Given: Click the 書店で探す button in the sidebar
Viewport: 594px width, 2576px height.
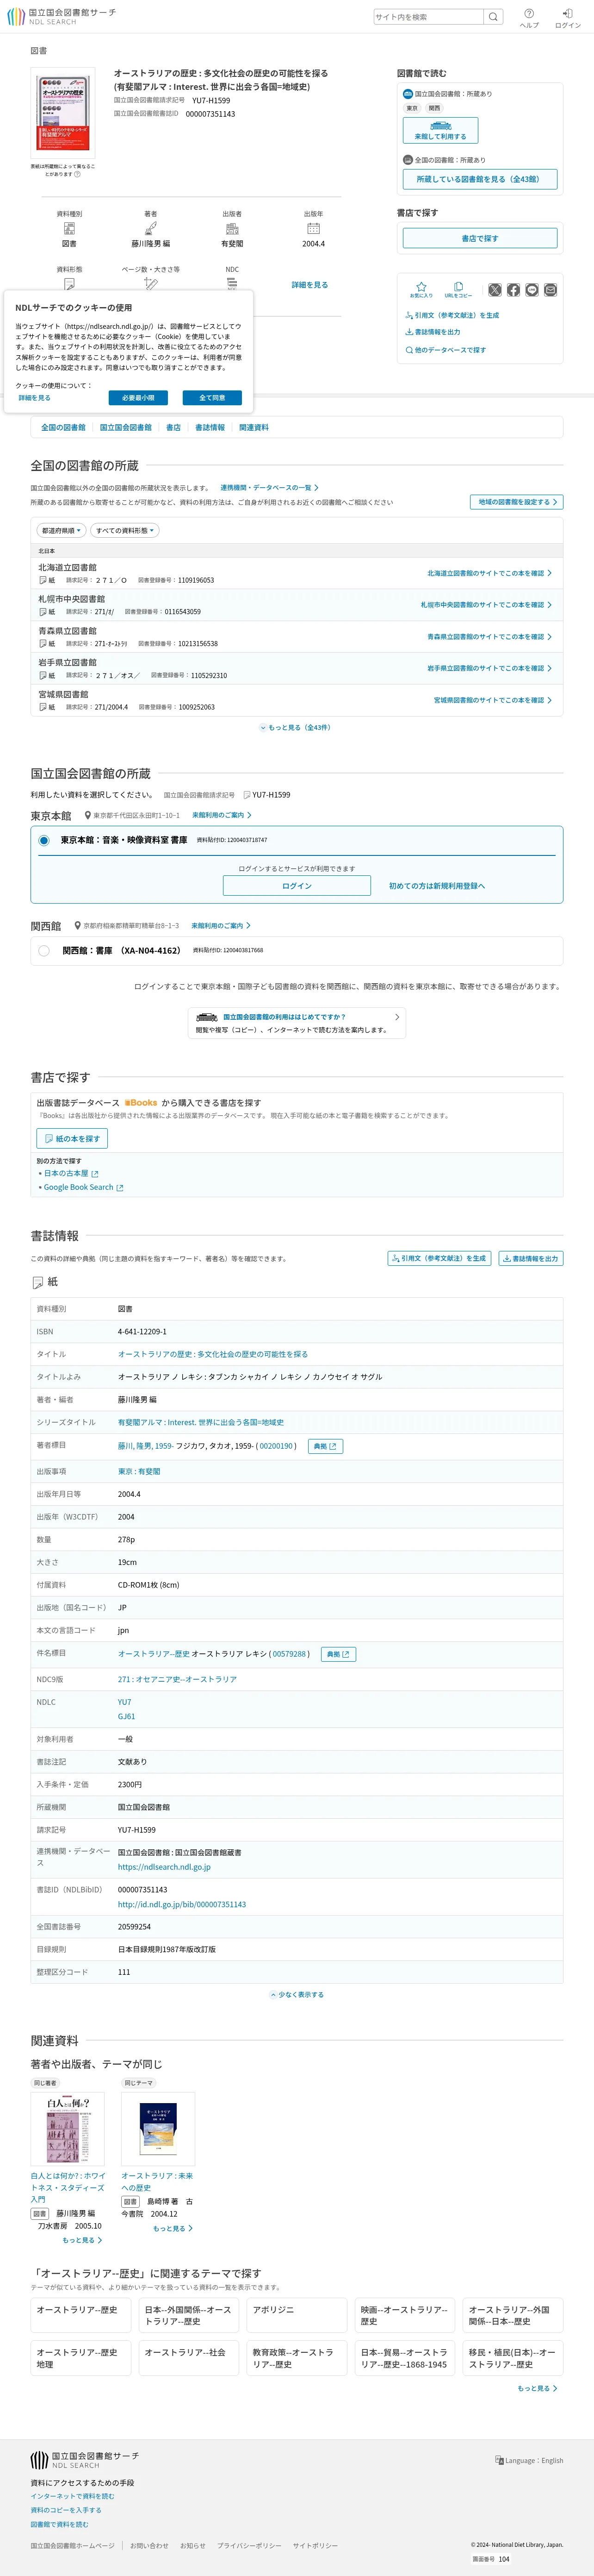Looking at the screenshot, I should 479,238.
